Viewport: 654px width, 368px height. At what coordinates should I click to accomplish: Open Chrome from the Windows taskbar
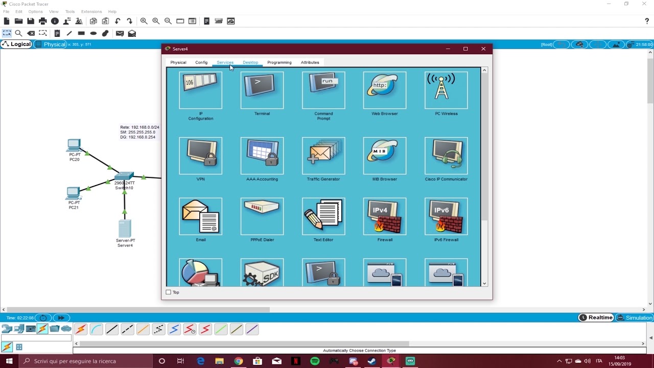(238, 361)
